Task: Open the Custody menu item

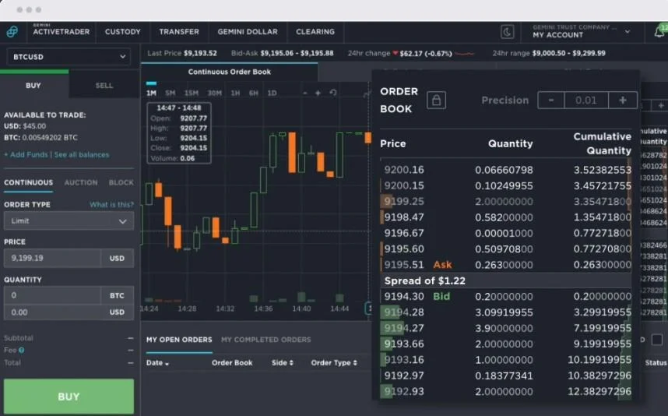Action: point(123,32)
